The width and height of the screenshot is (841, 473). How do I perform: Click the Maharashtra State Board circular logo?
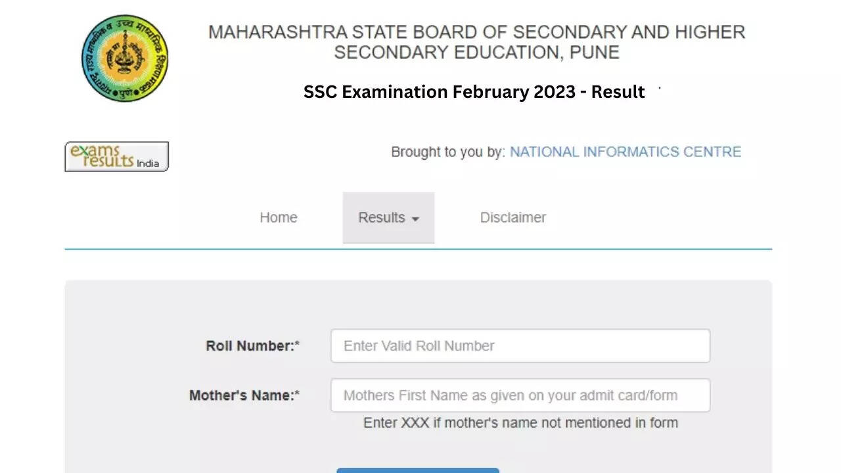(125, 58)
